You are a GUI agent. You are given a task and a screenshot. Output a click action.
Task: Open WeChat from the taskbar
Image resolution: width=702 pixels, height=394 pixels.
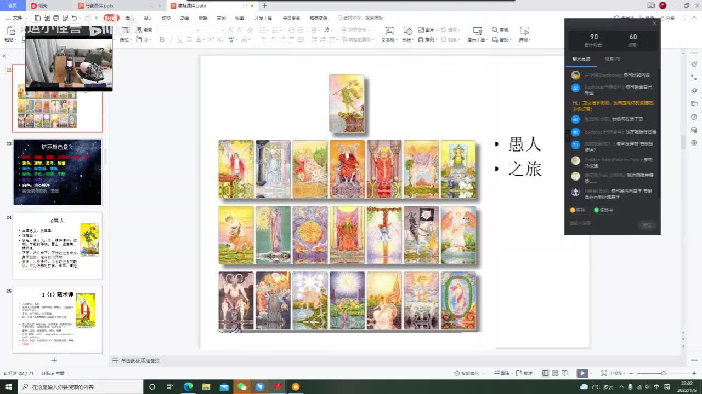pos(242,387)
